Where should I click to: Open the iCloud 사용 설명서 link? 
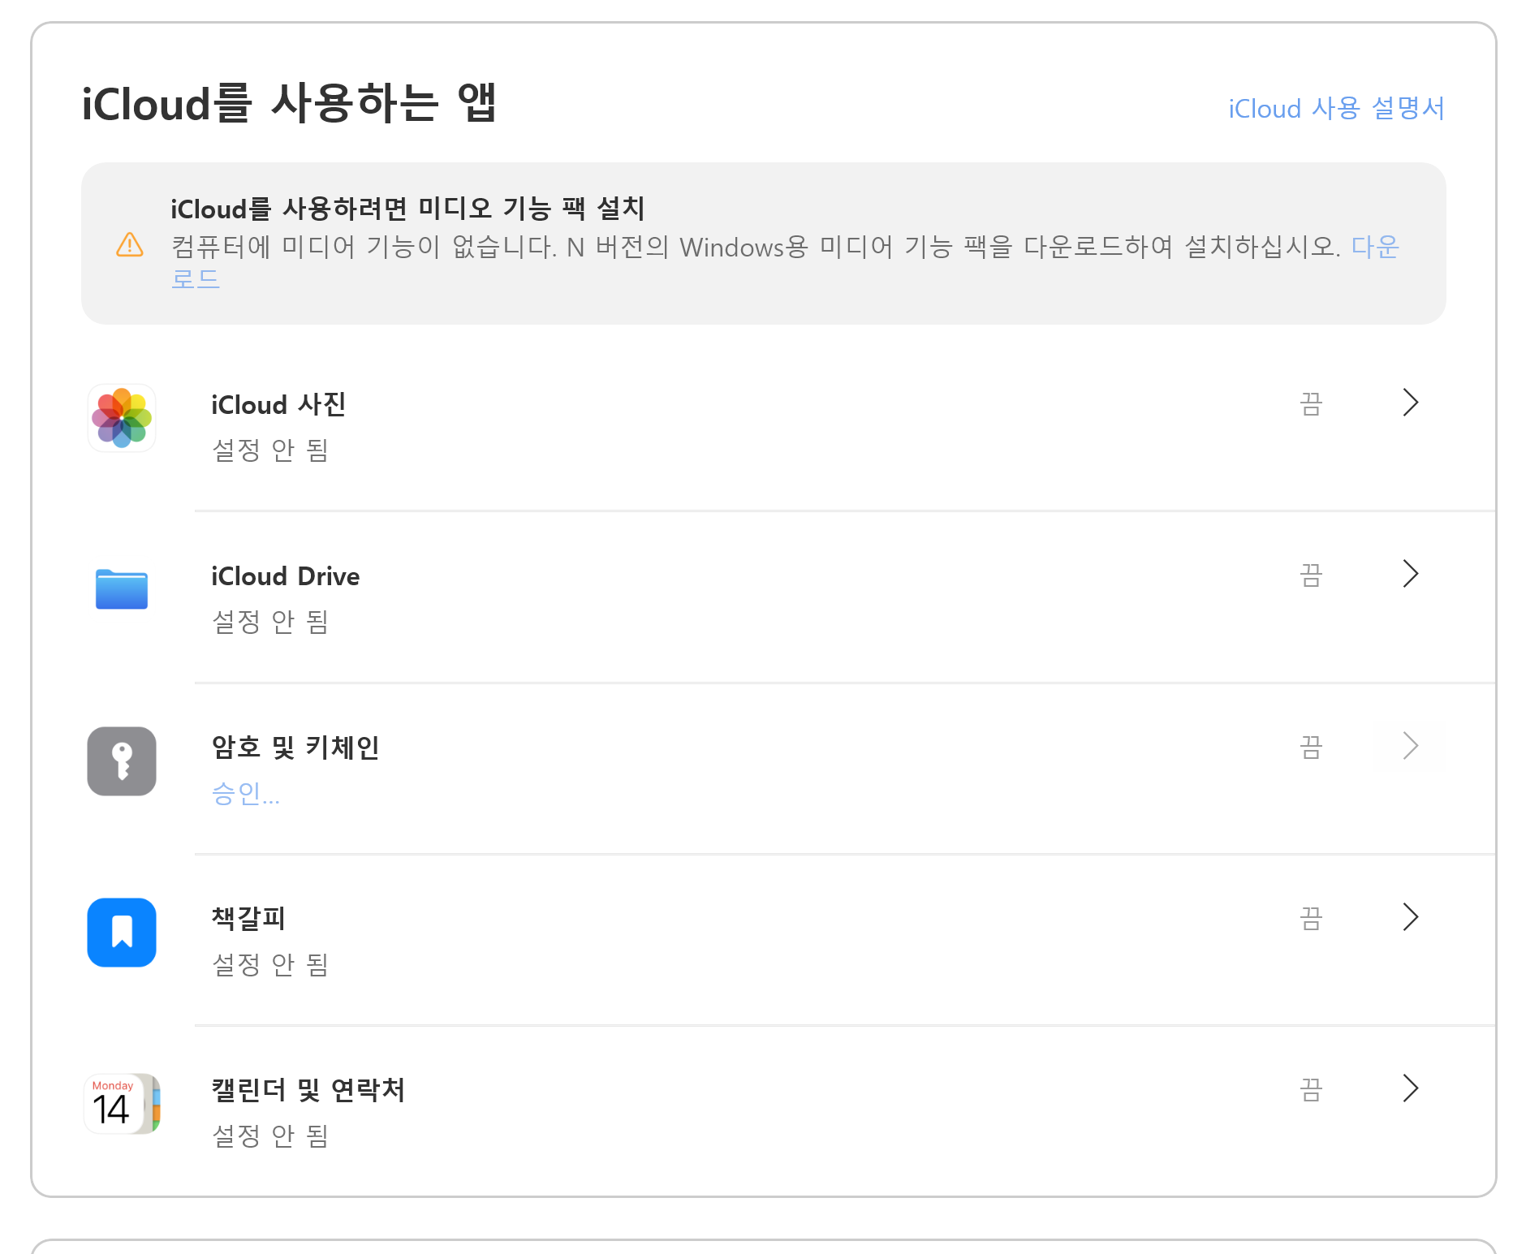coord(1337,108)
